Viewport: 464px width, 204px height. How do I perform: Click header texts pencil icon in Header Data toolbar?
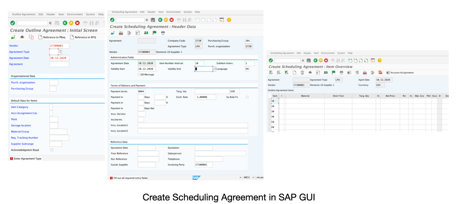[x=129, y=33]
